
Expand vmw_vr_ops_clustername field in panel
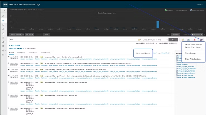click(177, 69)
